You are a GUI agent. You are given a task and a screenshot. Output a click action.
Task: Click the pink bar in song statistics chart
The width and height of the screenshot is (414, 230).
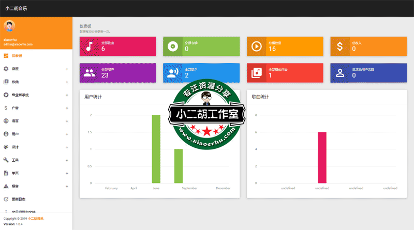pyautogui.click(x=322, y=158)
